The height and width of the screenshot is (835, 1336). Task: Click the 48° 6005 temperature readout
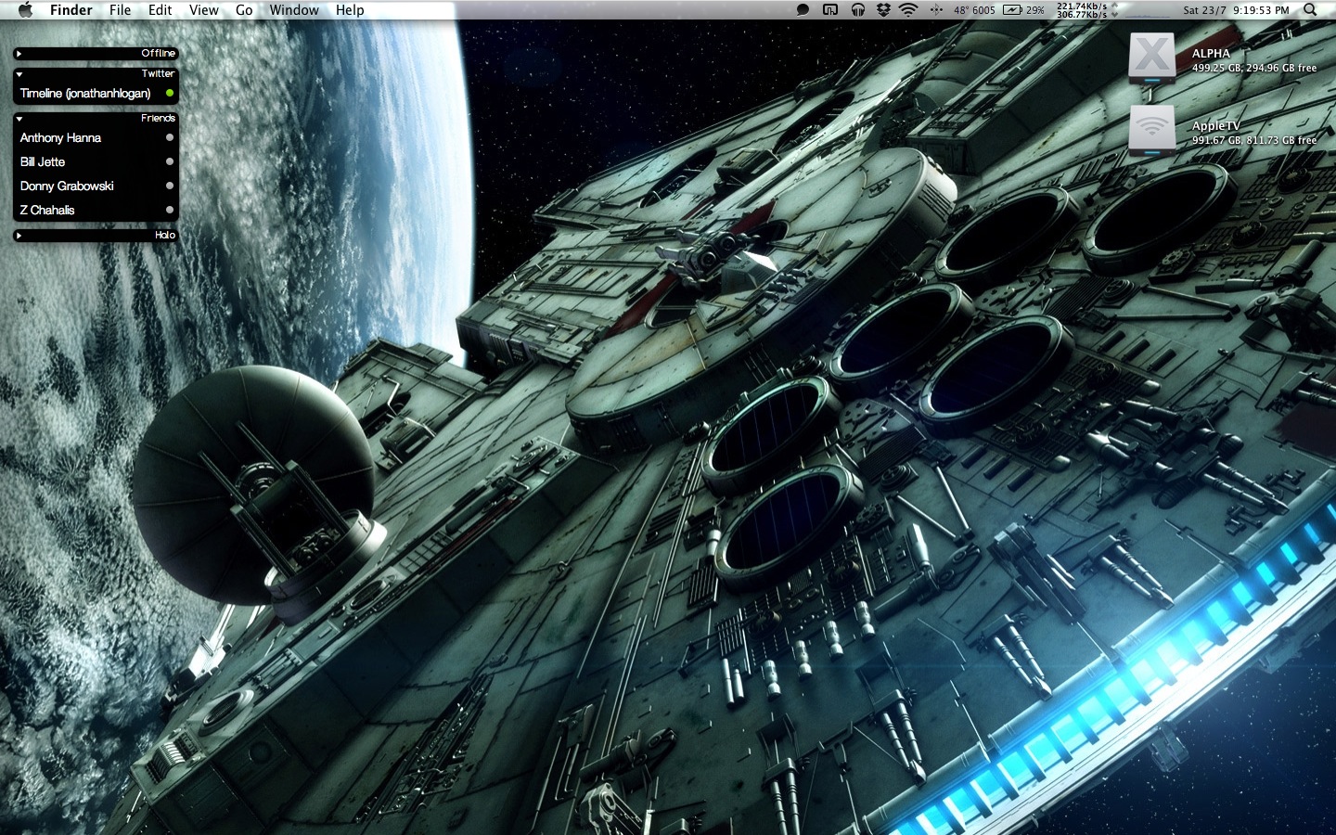[974, 10]
